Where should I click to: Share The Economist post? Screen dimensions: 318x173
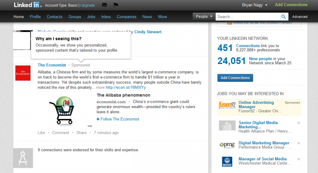[82, 133]
